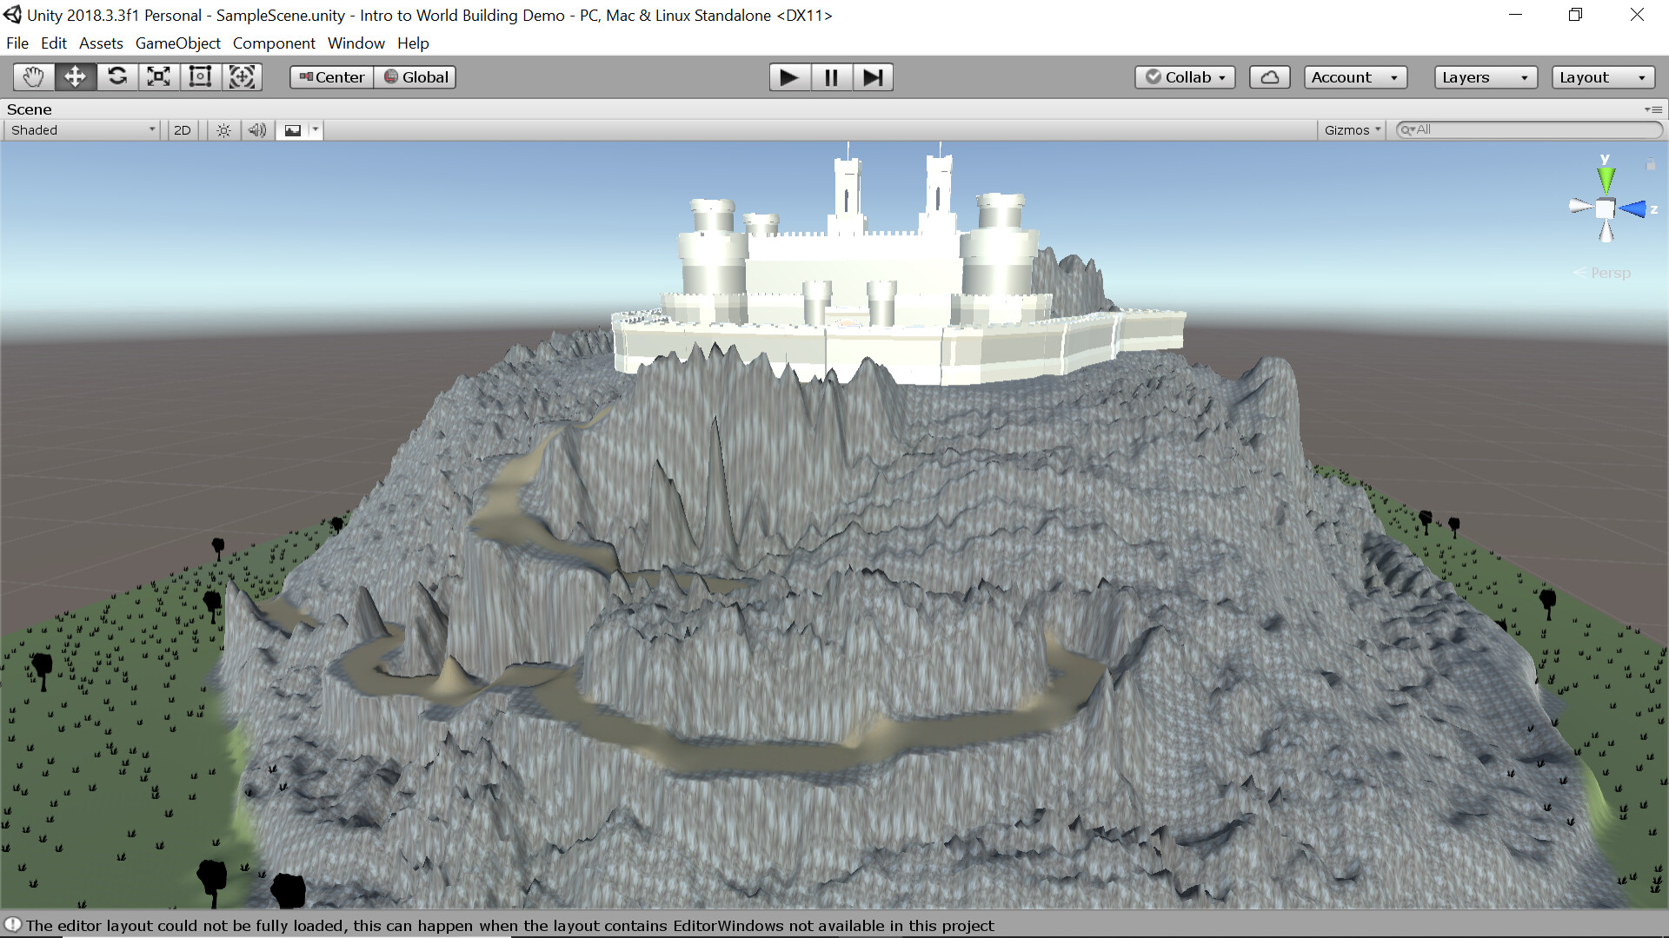Open the Shaded draw mode dropdown
Image resolution: width=1669 pixels, height=938 pixels.
83,130
